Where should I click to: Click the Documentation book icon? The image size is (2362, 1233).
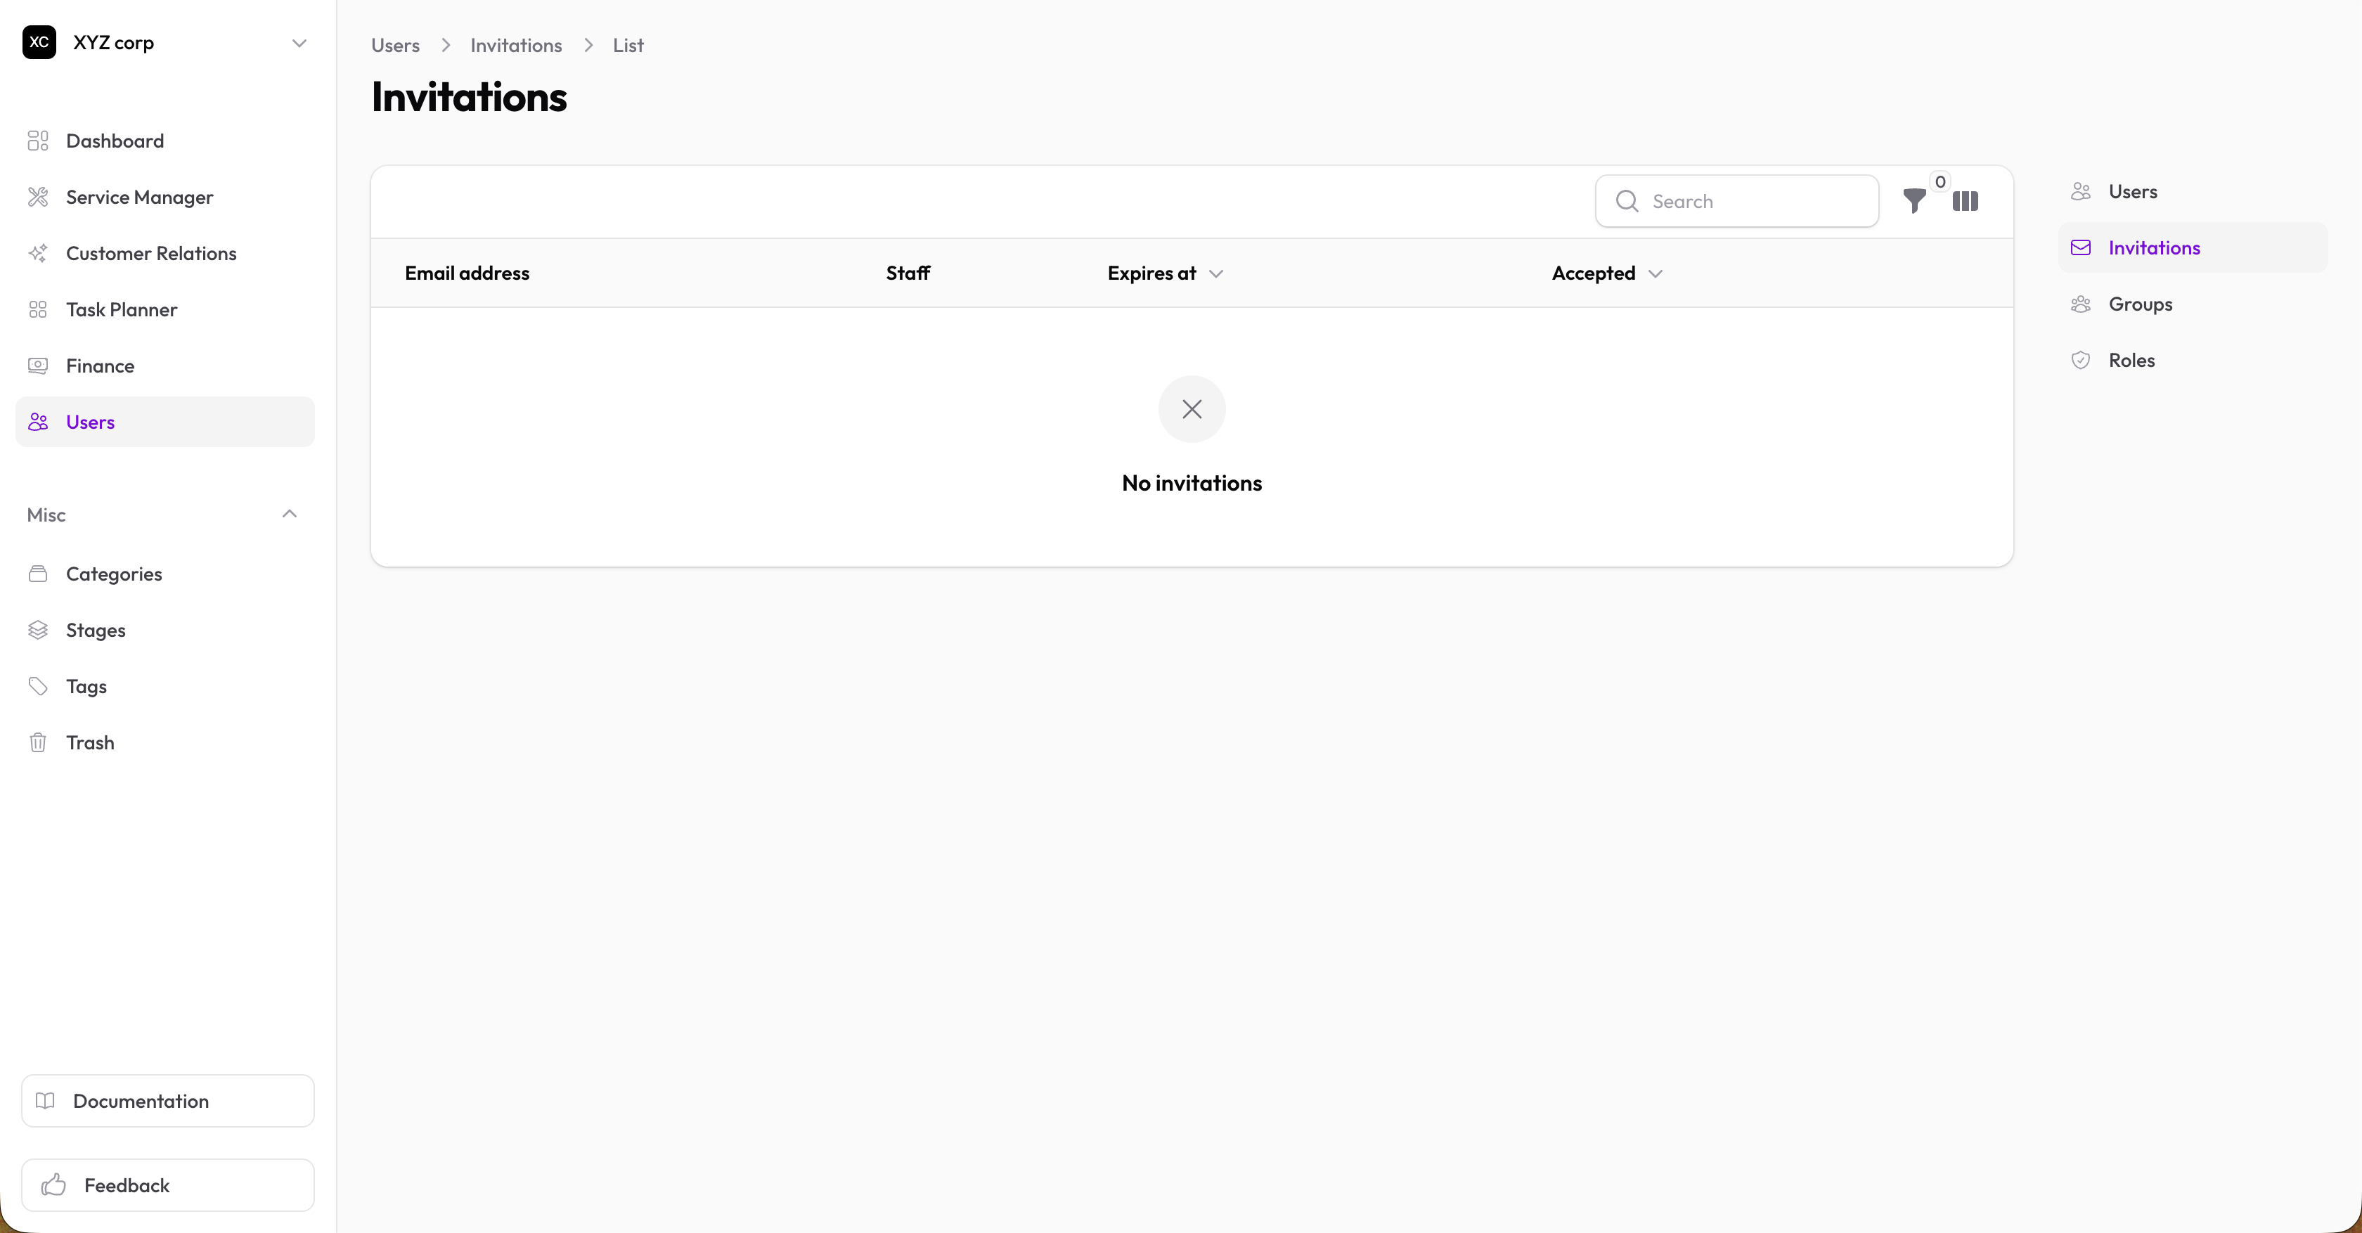coord(45,1101)
